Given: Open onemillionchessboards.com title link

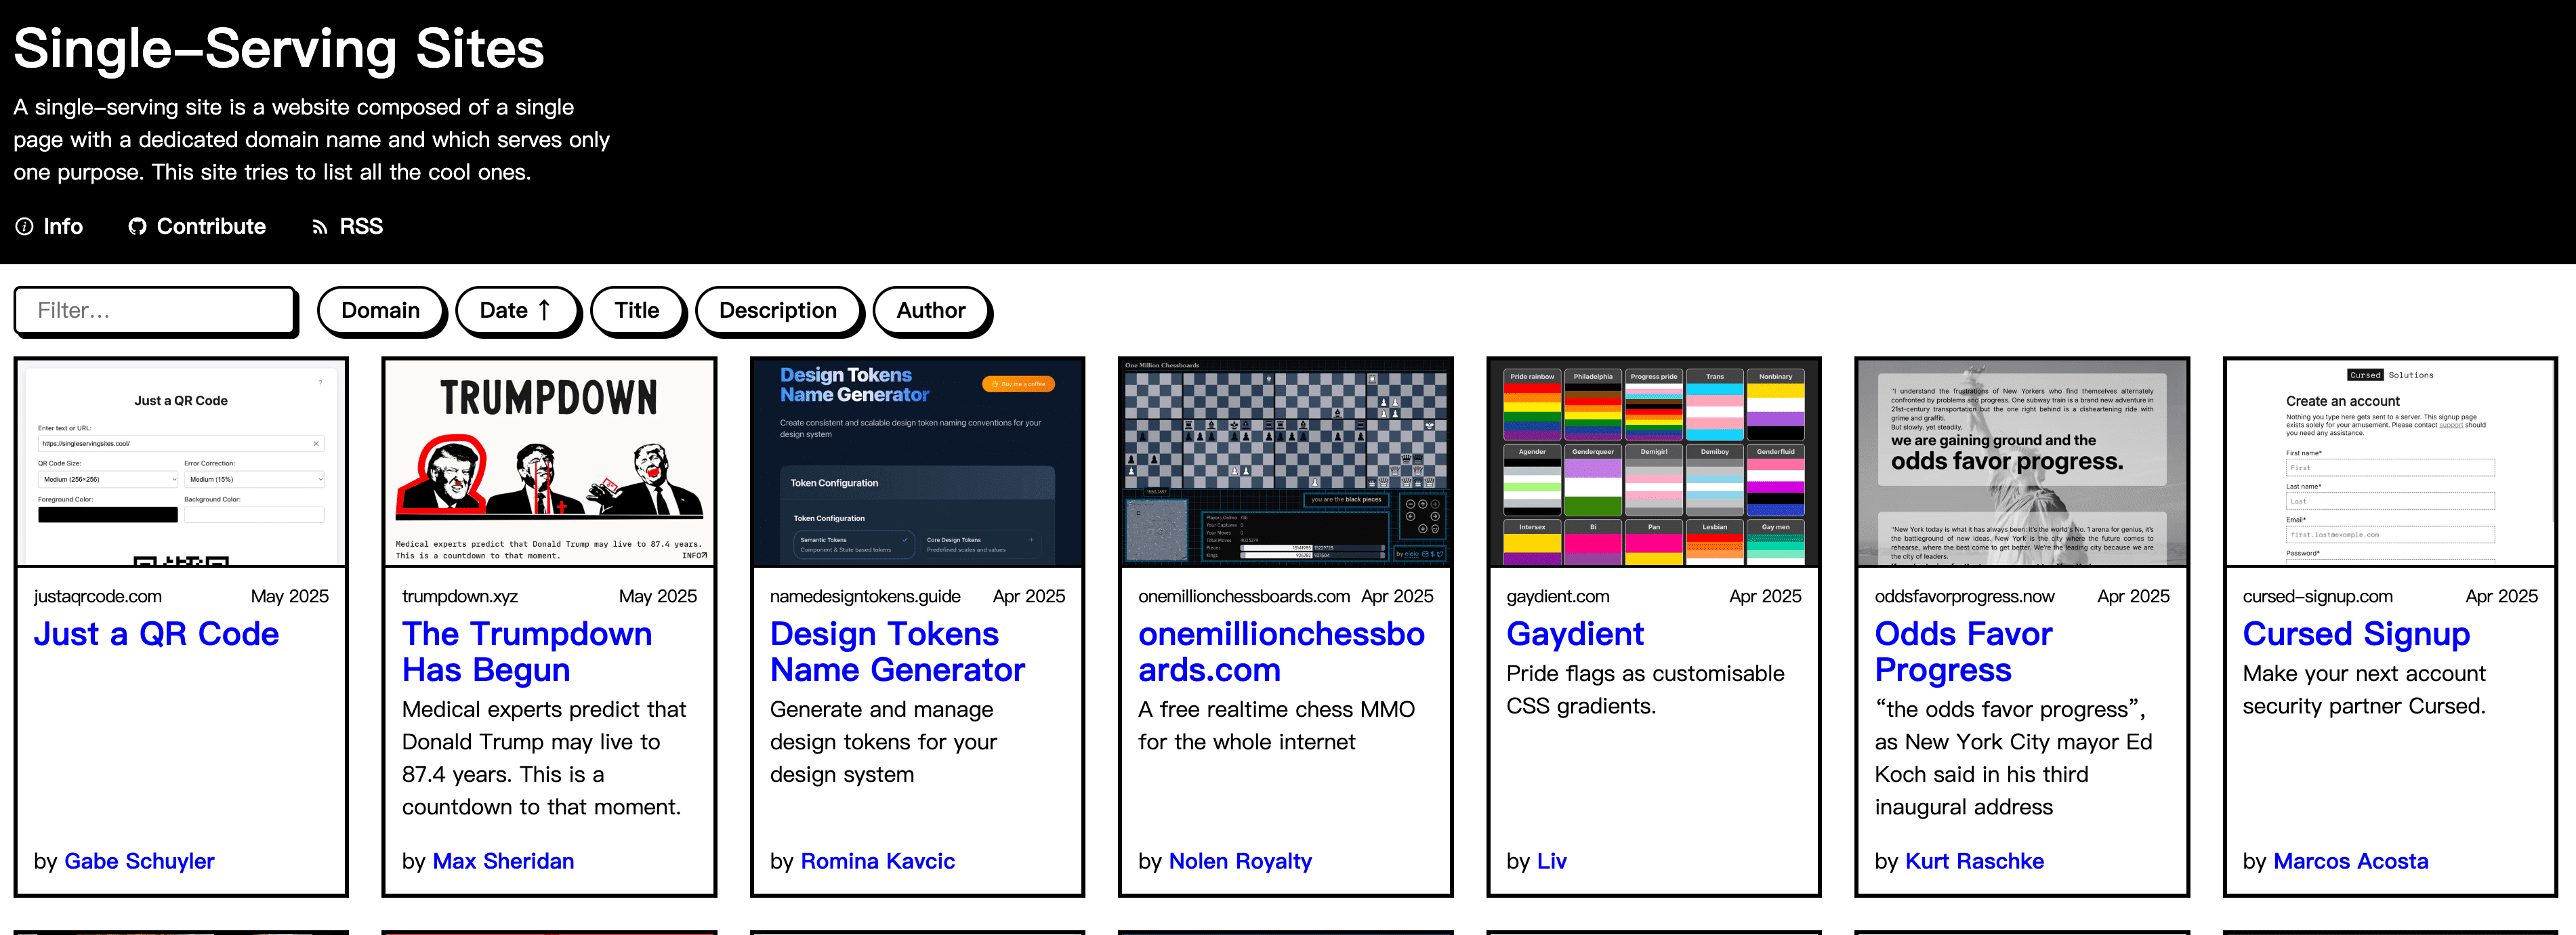Looking at the screenshot, I should (1281, 652).
